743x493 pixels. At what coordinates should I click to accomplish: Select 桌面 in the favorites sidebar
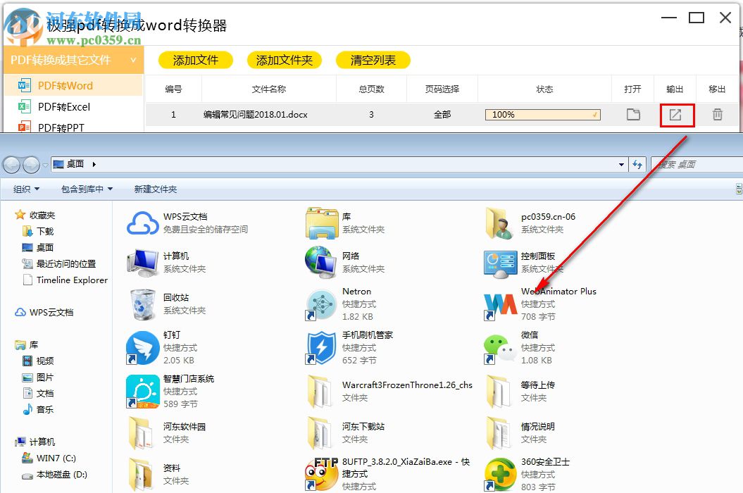coord(44,247)
